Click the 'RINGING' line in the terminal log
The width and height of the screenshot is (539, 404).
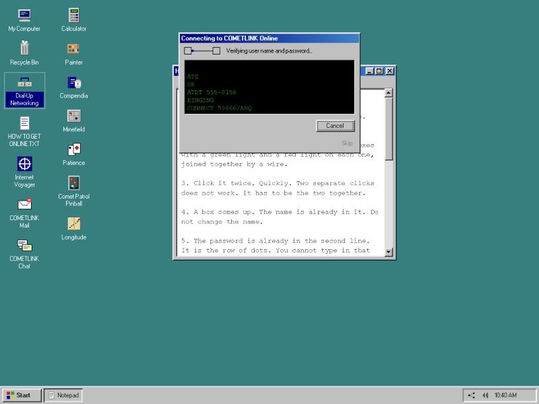pyautogui.click(x=200, y=100)
